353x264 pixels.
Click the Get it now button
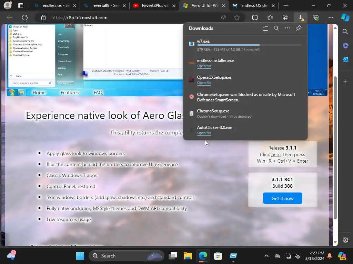283,198
